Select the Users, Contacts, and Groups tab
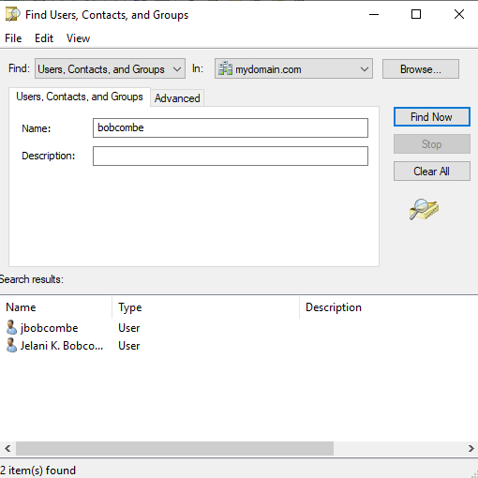Screen dimensions: 478x478 [80, 97]
